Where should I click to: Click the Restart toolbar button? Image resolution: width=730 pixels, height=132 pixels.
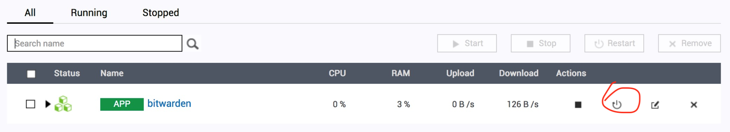(x=614, y=43)
